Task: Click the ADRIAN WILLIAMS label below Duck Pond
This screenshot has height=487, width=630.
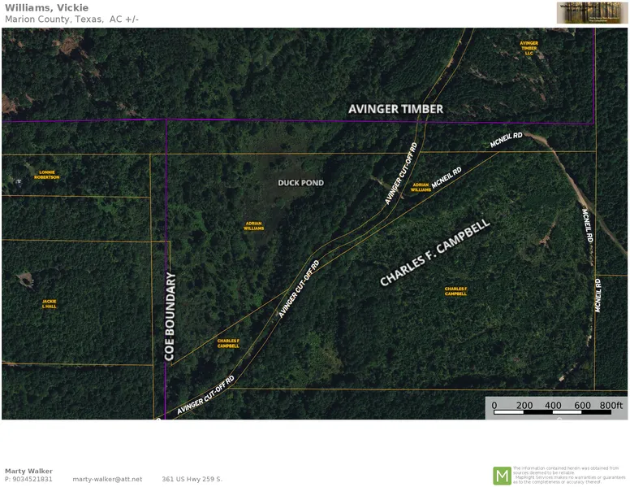Action: coord(254,226)
